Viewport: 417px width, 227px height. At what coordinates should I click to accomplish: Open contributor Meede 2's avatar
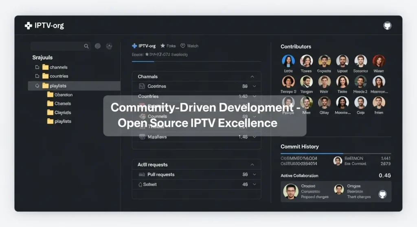(361, 82)
